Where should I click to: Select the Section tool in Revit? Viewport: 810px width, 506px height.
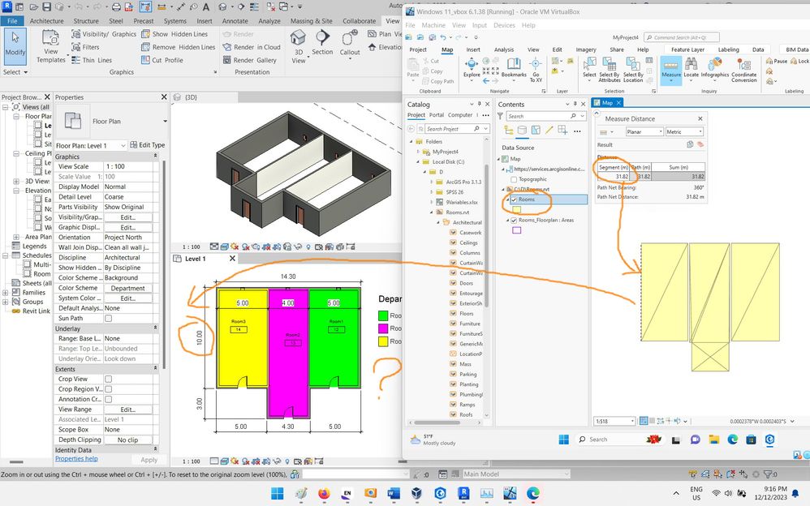click(322, 42)
